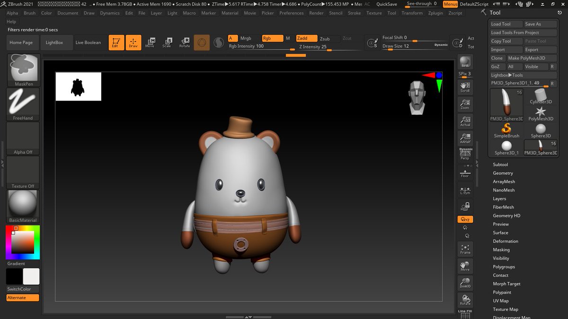Select the Scroll canvas navigation icon
The image size is (568, 319).
[465, 86]
